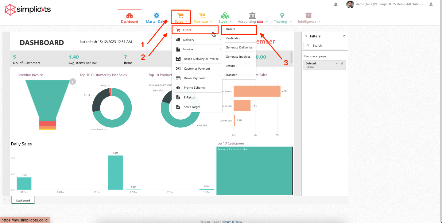Click the Intelligence archive box icon

click(308, 16)
